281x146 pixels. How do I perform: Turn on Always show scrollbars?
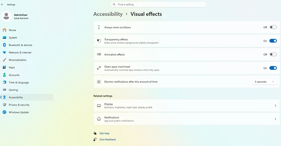(x=273, y=27)
